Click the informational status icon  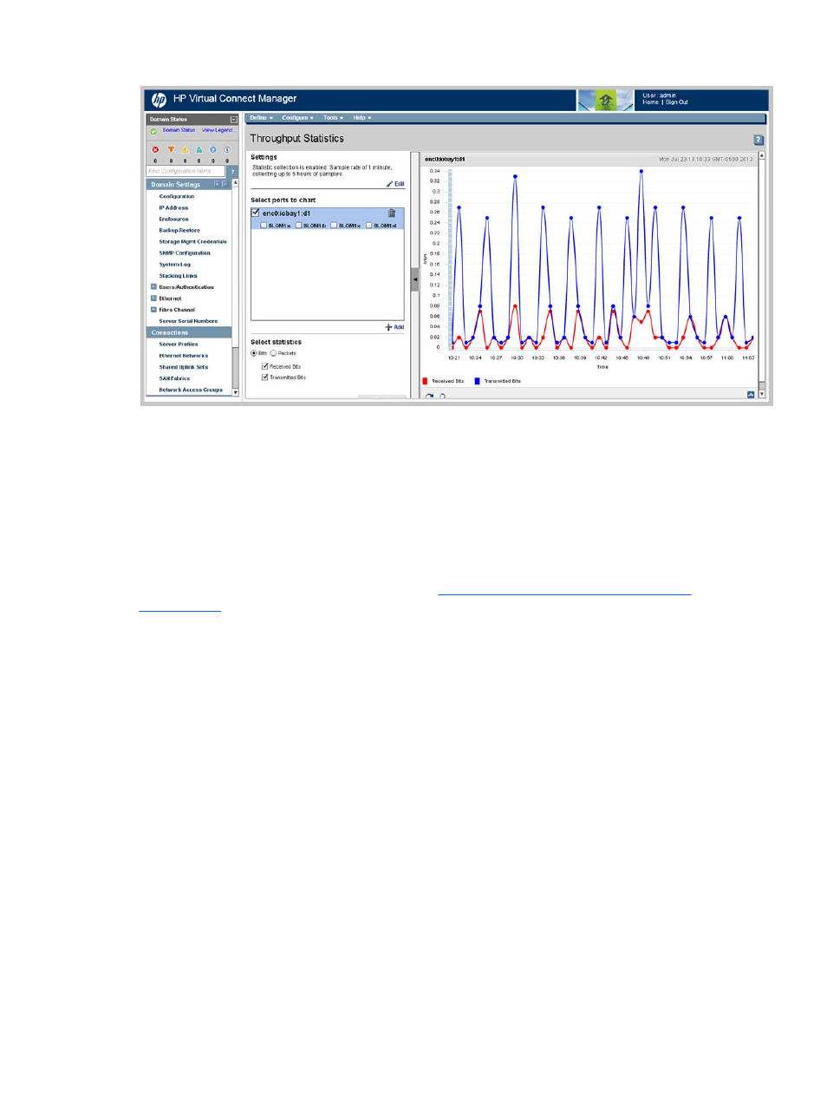point(227,150)
